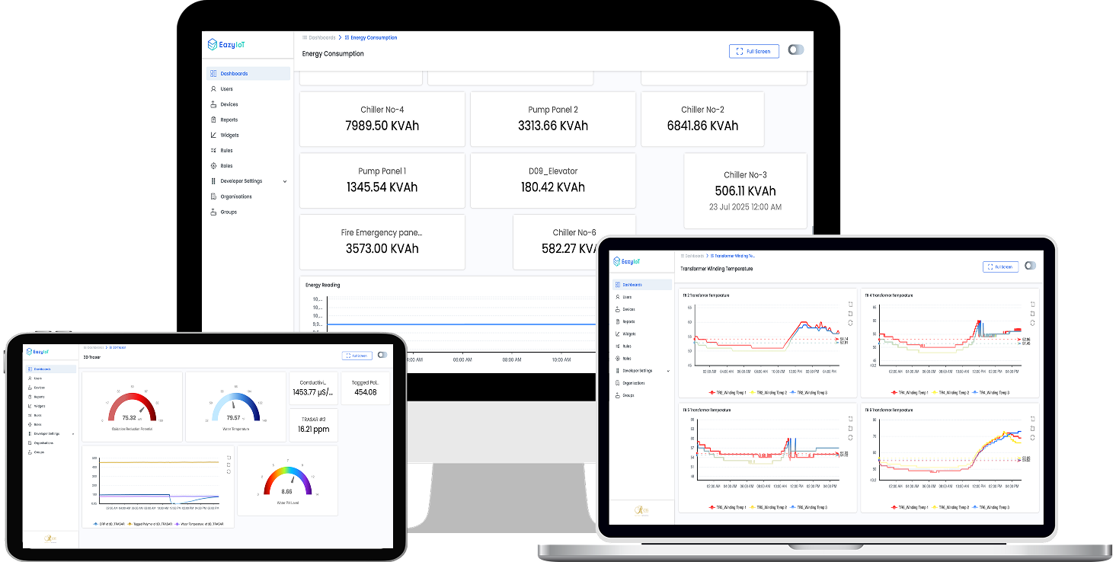The image size is (1116, 562).
Task: Flip the toggle switch beside Full Screen
Action: point(796,49)
